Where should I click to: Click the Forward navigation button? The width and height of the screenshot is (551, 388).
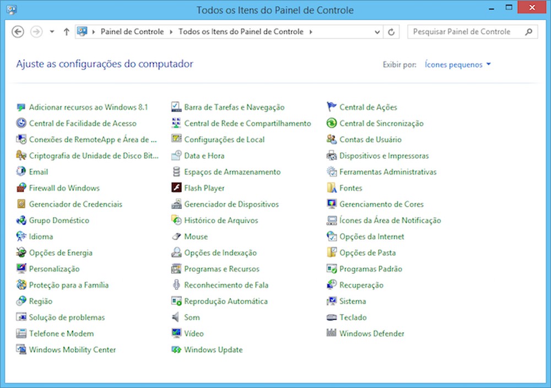[x=36, y=31]
